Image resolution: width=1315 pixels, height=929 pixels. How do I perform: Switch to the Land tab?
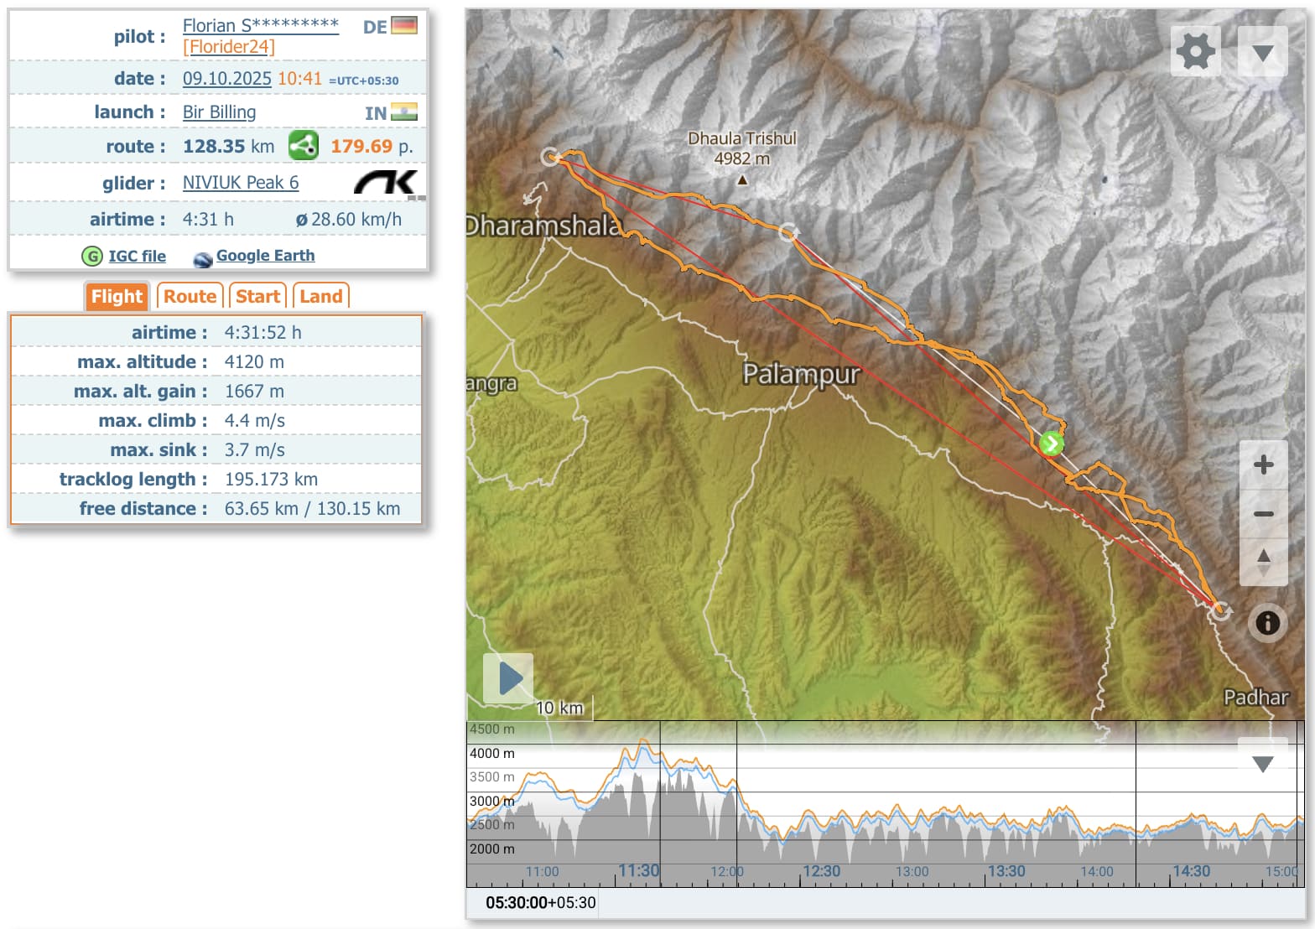point(320,297)
